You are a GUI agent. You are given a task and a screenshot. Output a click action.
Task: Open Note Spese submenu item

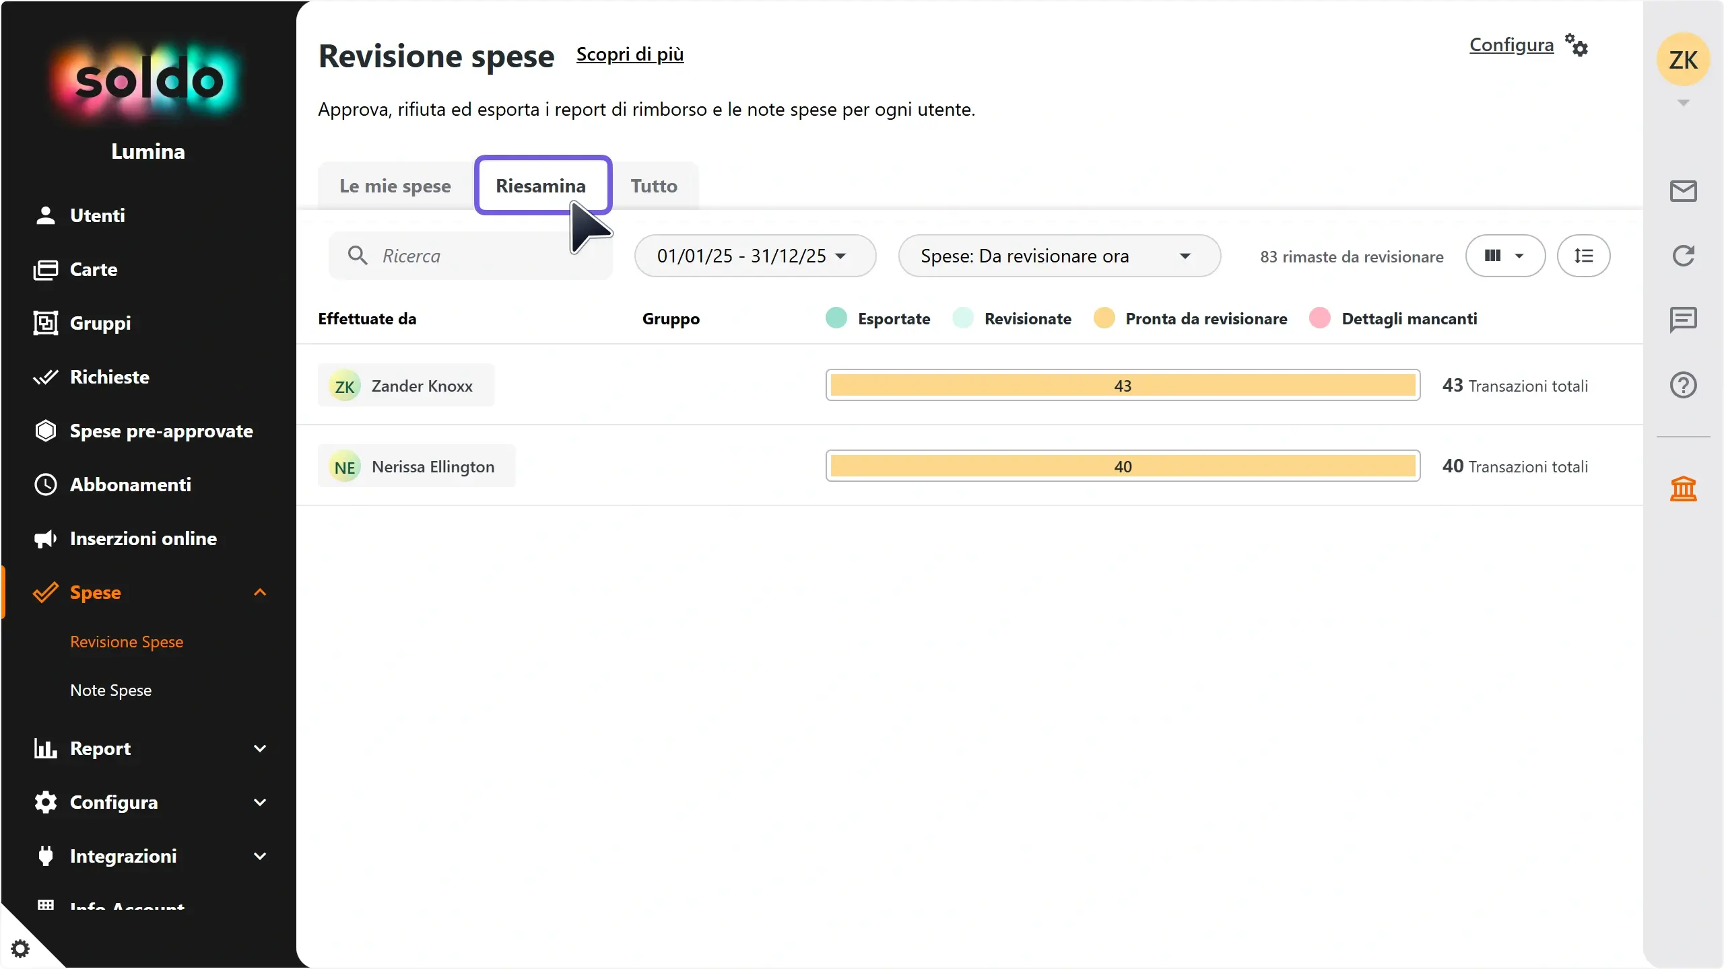point(111,690)
